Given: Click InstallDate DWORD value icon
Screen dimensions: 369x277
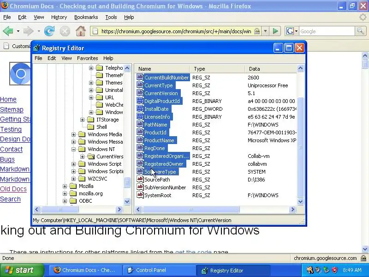Looking at the screenshot, I should pos(140,109).
